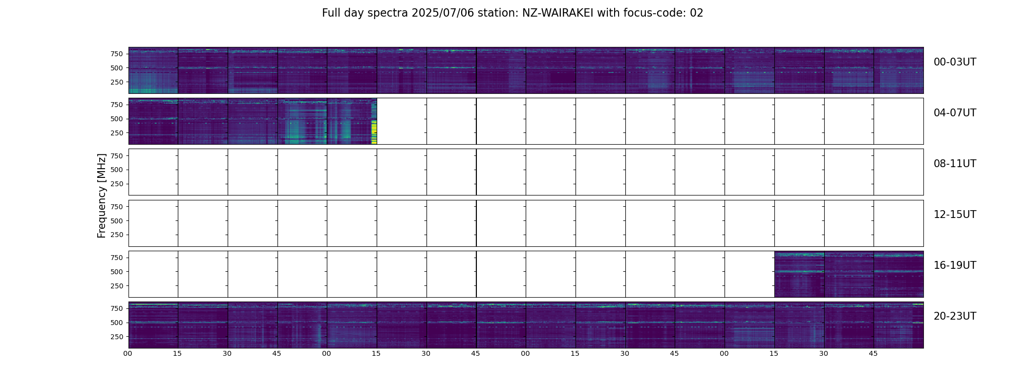This screenshot has height=391, width=1026.
Task: Click the 500 tick label of the 00-03UT row
Action: pos(117,68)
